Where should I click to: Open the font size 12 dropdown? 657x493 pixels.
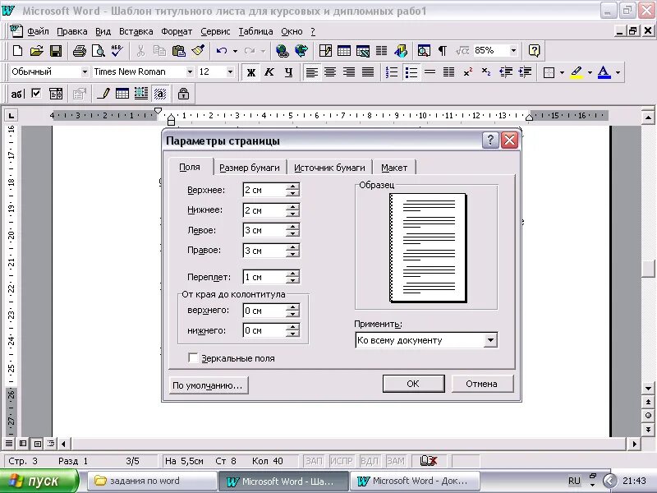(230, 72)
